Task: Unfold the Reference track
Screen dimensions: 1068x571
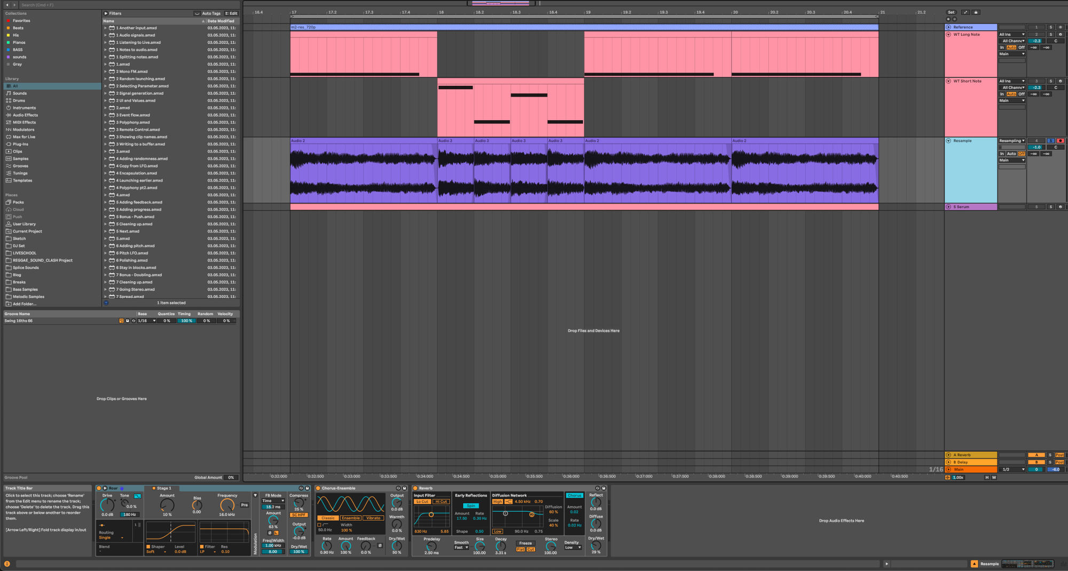Action: pyautogui.click(x=948, y=27)
